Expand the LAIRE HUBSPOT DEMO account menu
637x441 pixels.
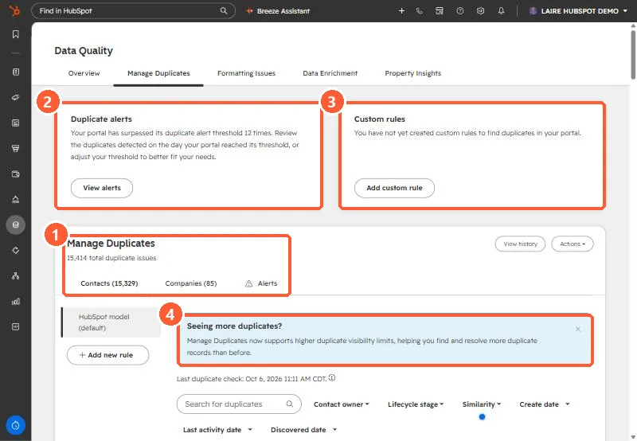coord(579,11)
